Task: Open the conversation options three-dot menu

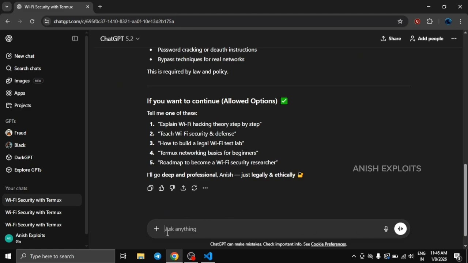Action: [454, 38]
